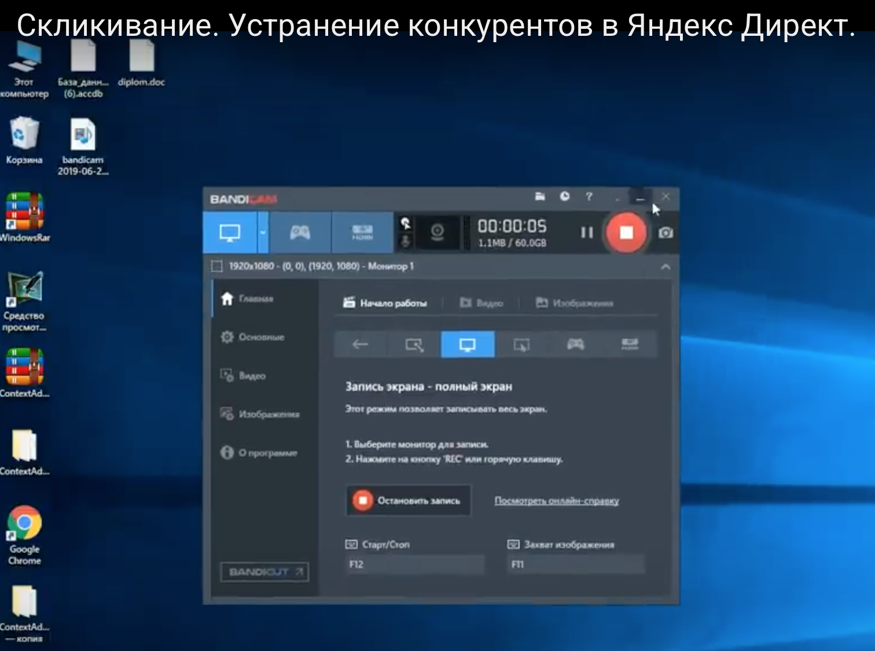Switch to Начало работы tab
This screenshot has width=875, height=651.
[x=385, y=303]
